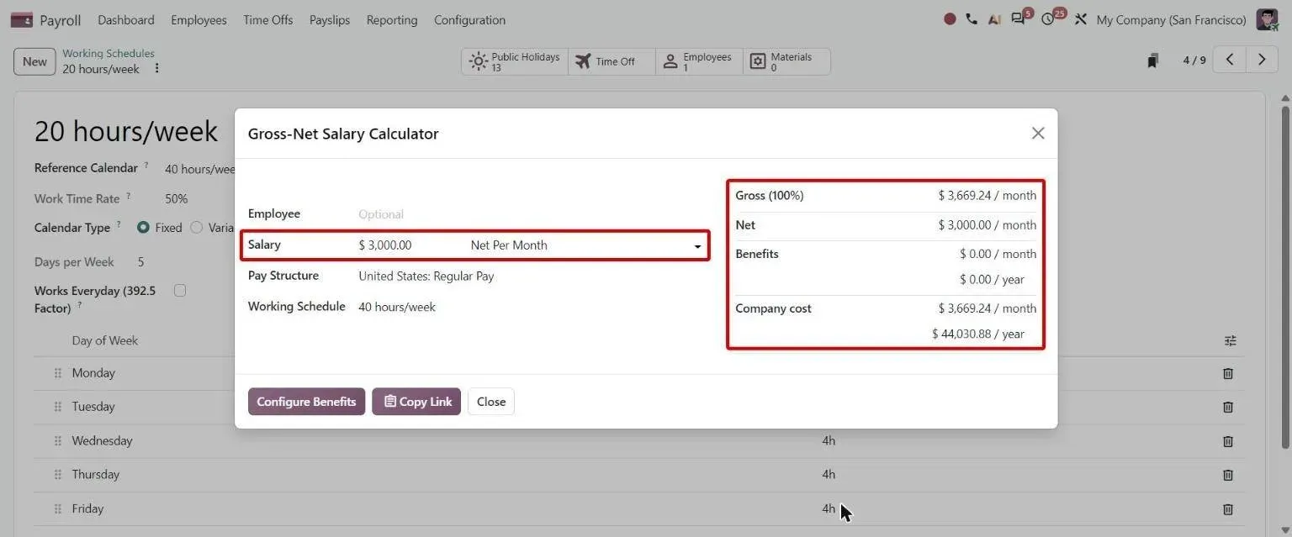Click the 20 hours/week title field
Image resolution: width=1292 pixels, height=537 pixels.
pyautogui.click(x=126, y=131)
